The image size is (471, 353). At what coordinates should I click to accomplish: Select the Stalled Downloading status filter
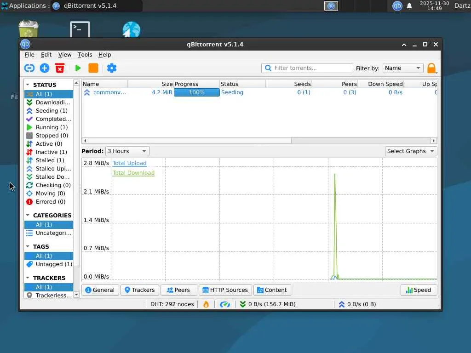[x=48, y=177]
